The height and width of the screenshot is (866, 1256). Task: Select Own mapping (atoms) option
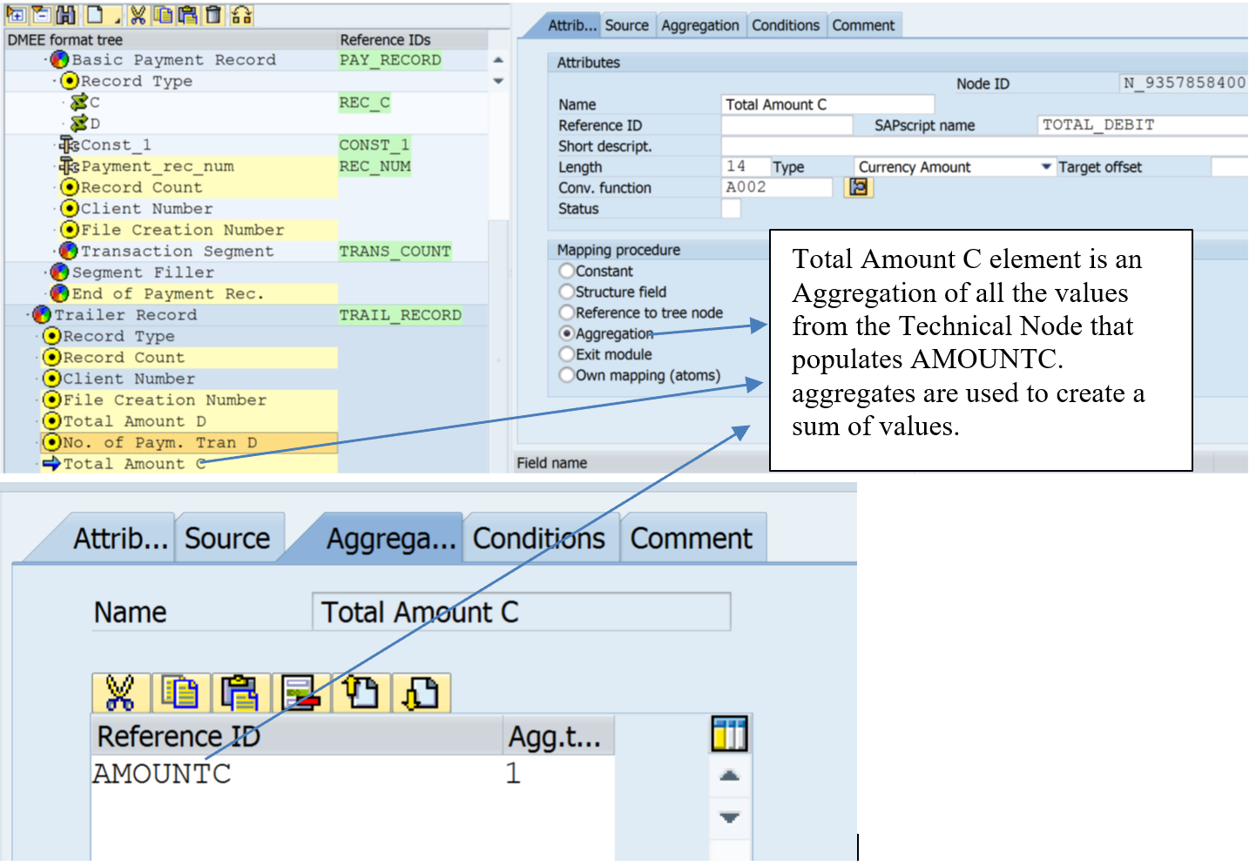pyautogui.click(x=567, y=375)
